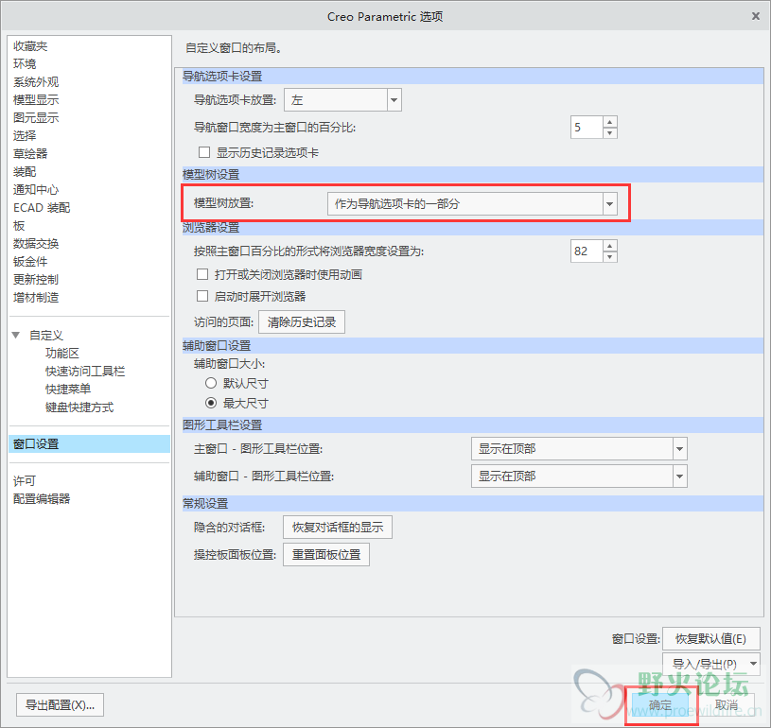Click 清除历史记录 button
Viewport: 771px width, 728px height.
pos(302,322)
